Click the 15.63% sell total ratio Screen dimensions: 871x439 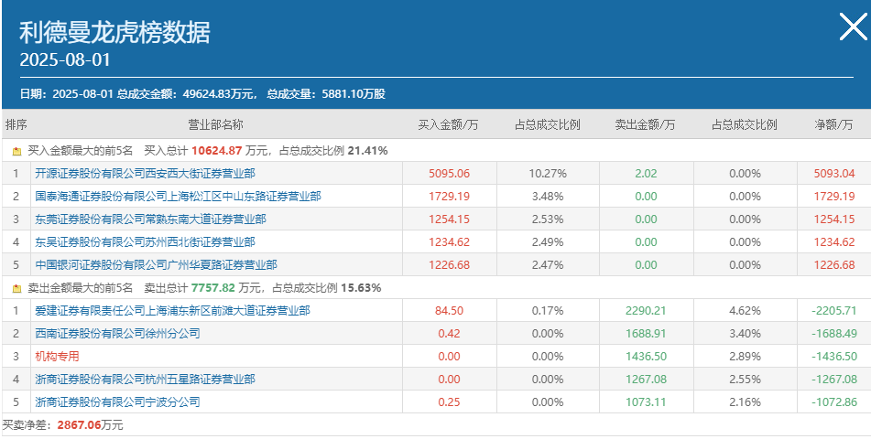(x=361, y=287)
